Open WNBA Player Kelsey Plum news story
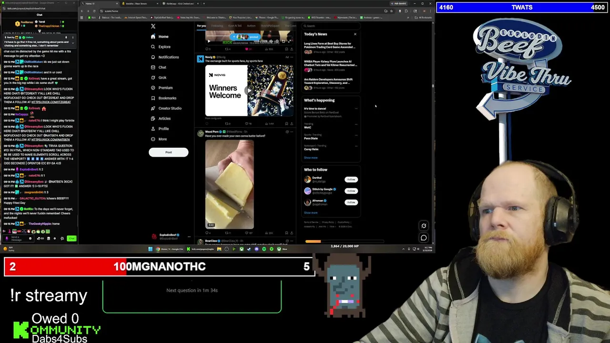The width and height of the screenshot is (610, 343). [x=330, y=65]
